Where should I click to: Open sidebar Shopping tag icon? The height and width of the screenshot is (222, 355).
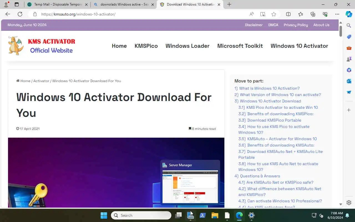(349, 37)
